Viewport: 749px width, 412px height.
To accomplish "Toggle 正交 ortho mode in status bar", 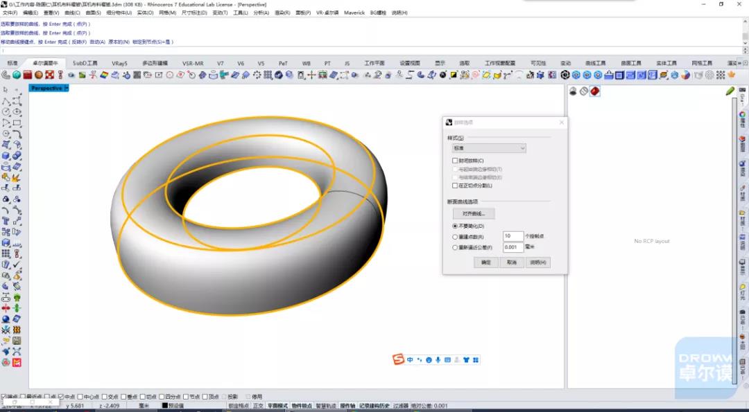I will pos(258,406).
